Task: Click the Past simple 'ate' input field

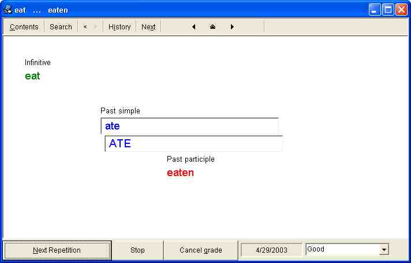Action: pos(189,126)
